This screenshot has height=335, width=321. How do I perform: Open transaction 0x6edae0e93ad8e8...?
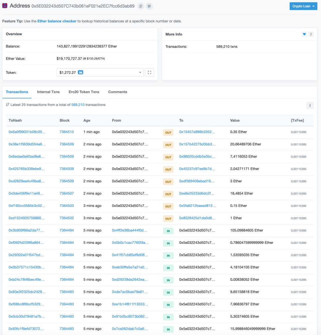(27, 157)
